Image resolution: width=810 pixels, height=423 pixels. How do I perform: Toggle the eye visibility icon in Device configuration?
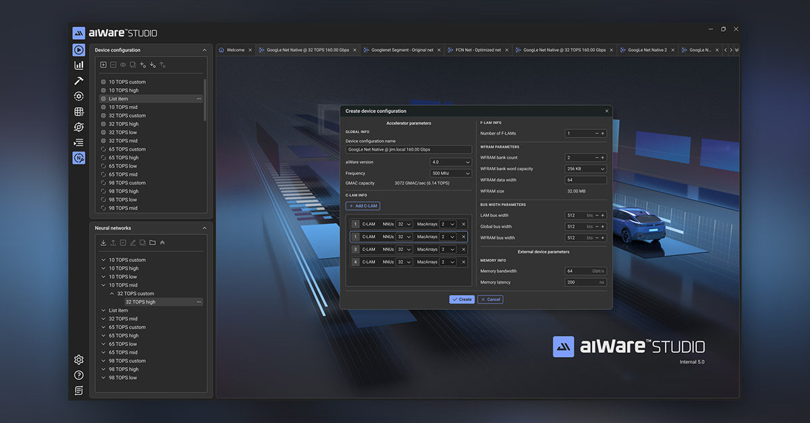[123, 65]
